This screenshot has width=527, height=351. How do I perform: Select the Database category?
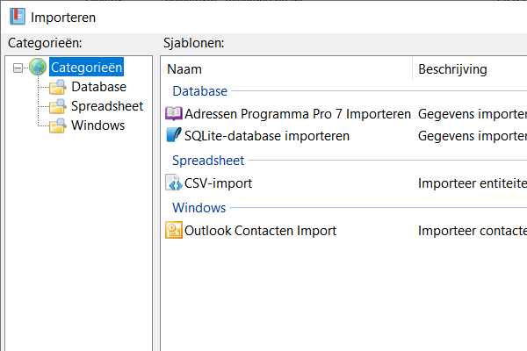pyautogui.click(x=98, y=87)
